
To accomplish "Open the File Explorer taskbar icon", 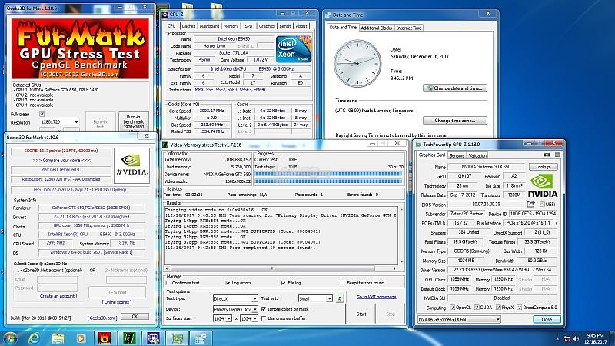I will pos(57,337).
